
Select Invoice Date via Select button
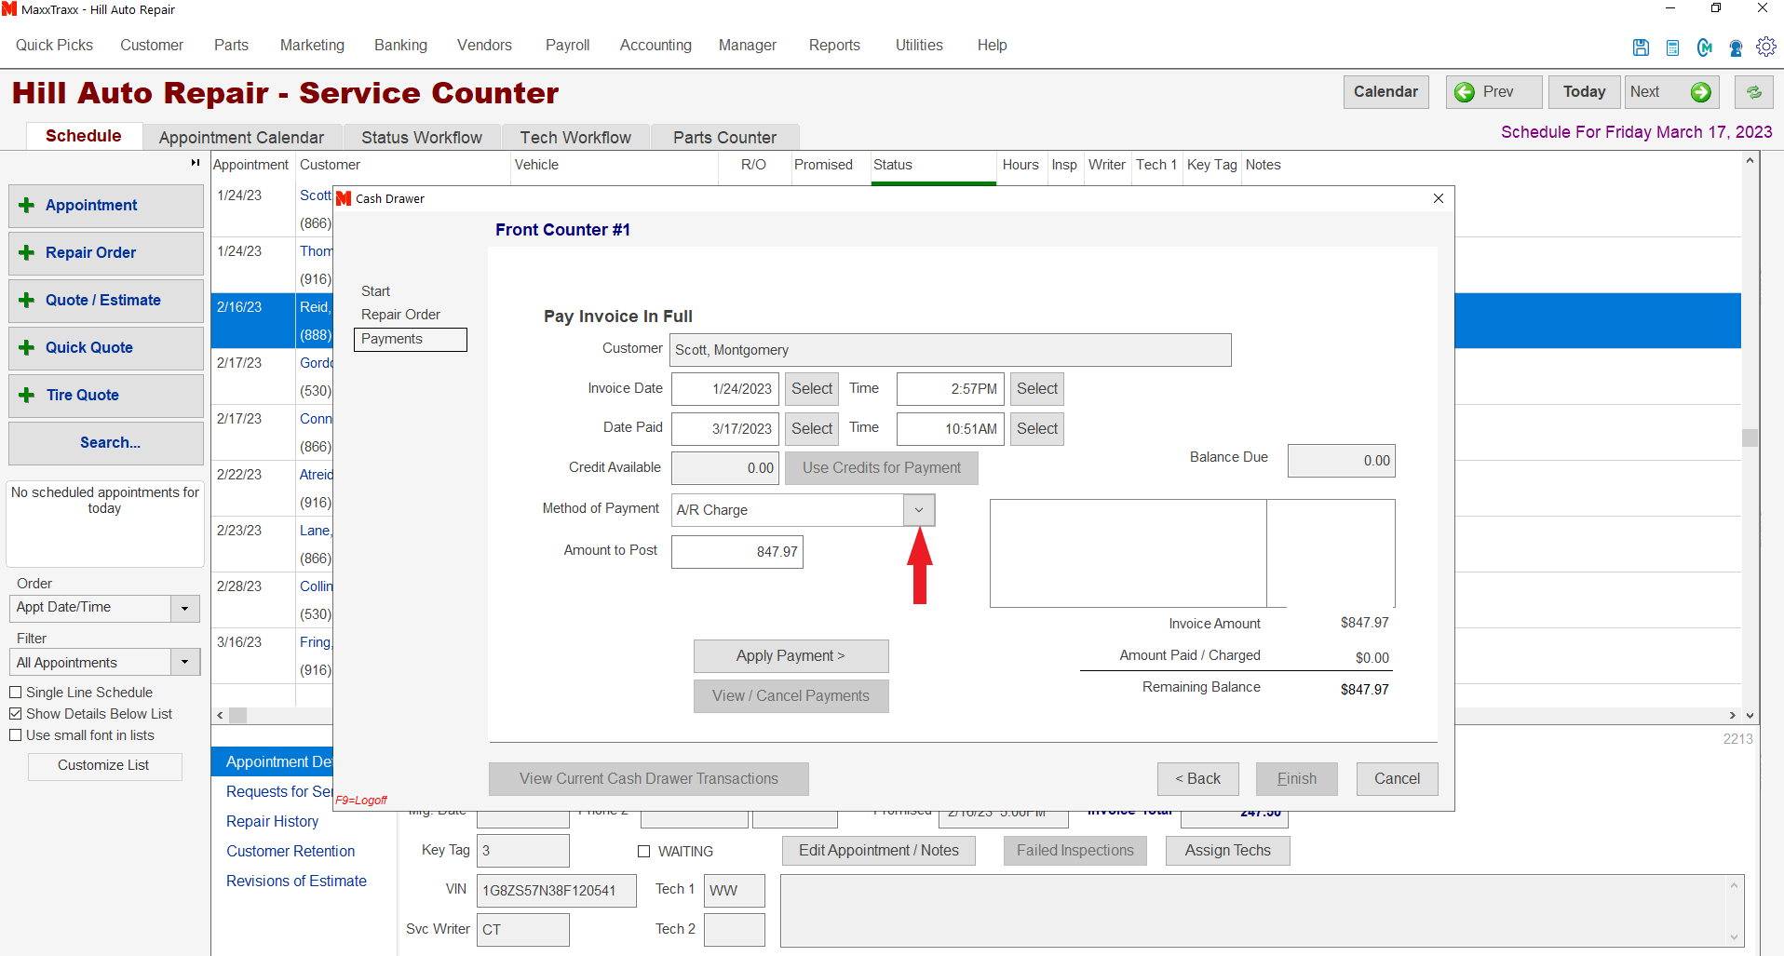(812, 389)
